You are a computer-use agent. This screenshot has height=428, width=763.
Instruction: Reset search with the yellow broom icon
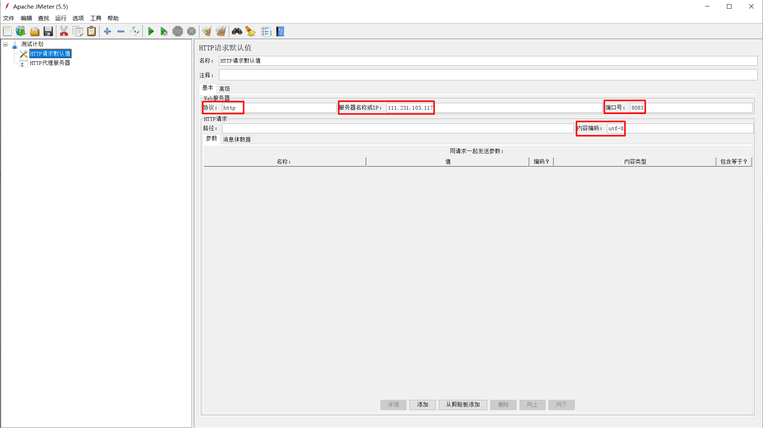(251, 32)
